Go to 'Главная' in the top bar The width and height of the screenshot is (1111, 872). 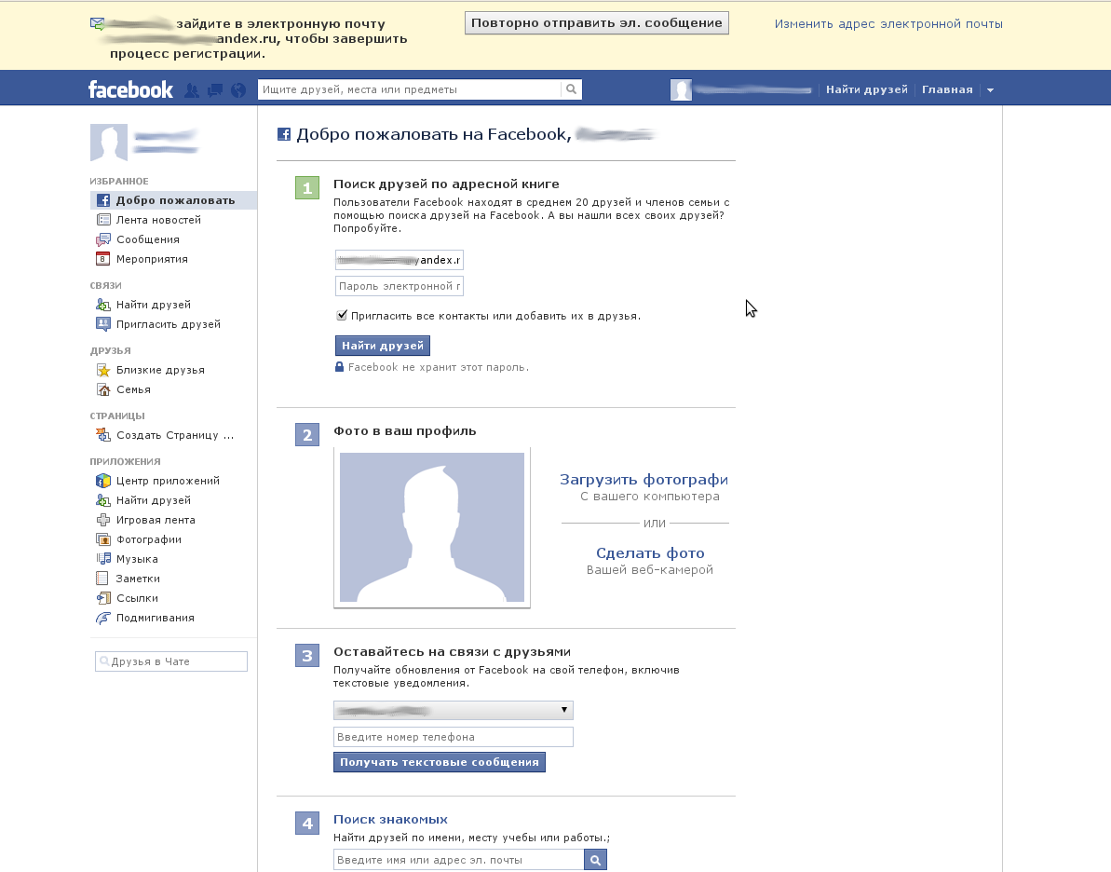click(x=947, y=89)
